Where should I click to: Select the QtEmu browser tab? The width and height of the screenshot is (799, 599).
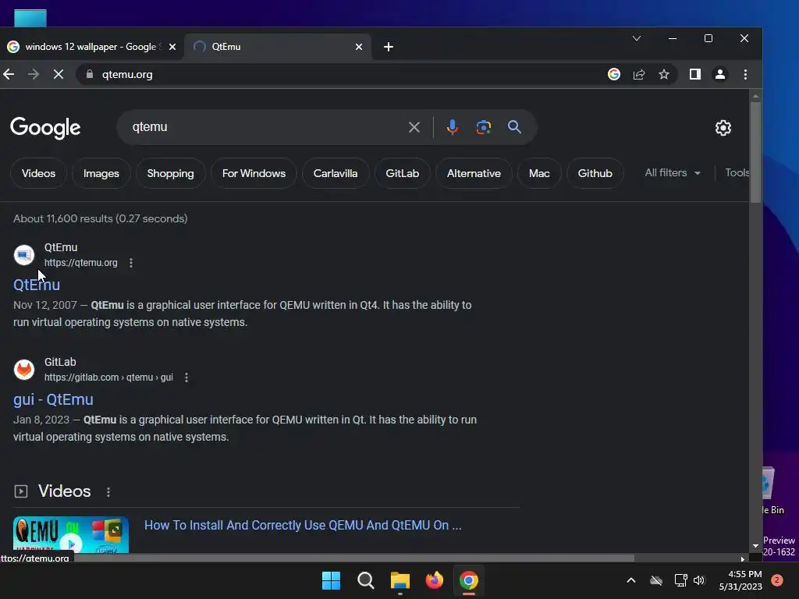coord(278,47)
